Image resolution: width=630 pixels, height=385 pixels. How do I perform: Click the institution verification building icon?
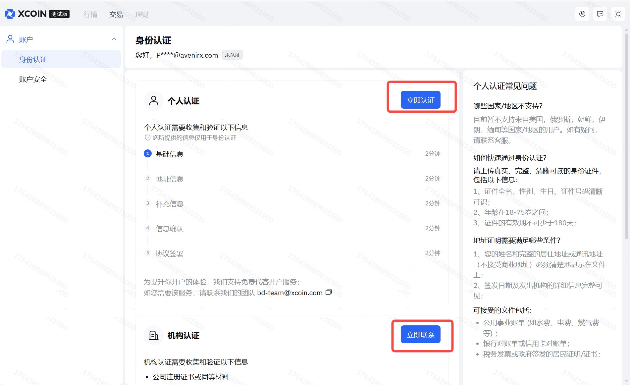[x=153, y=335]
